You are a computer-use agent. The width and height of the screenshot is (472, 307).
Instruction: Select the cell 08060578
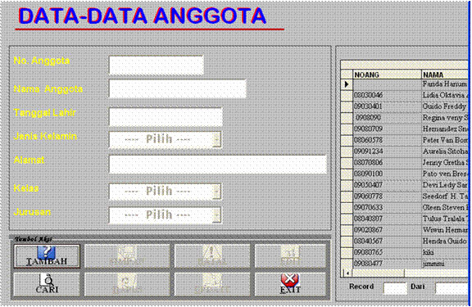click(387, 140)
